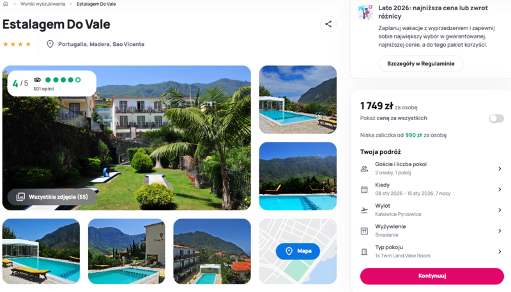
Task: Expand the Wylot departure airport chevron
Action: [x=500, y=210]
